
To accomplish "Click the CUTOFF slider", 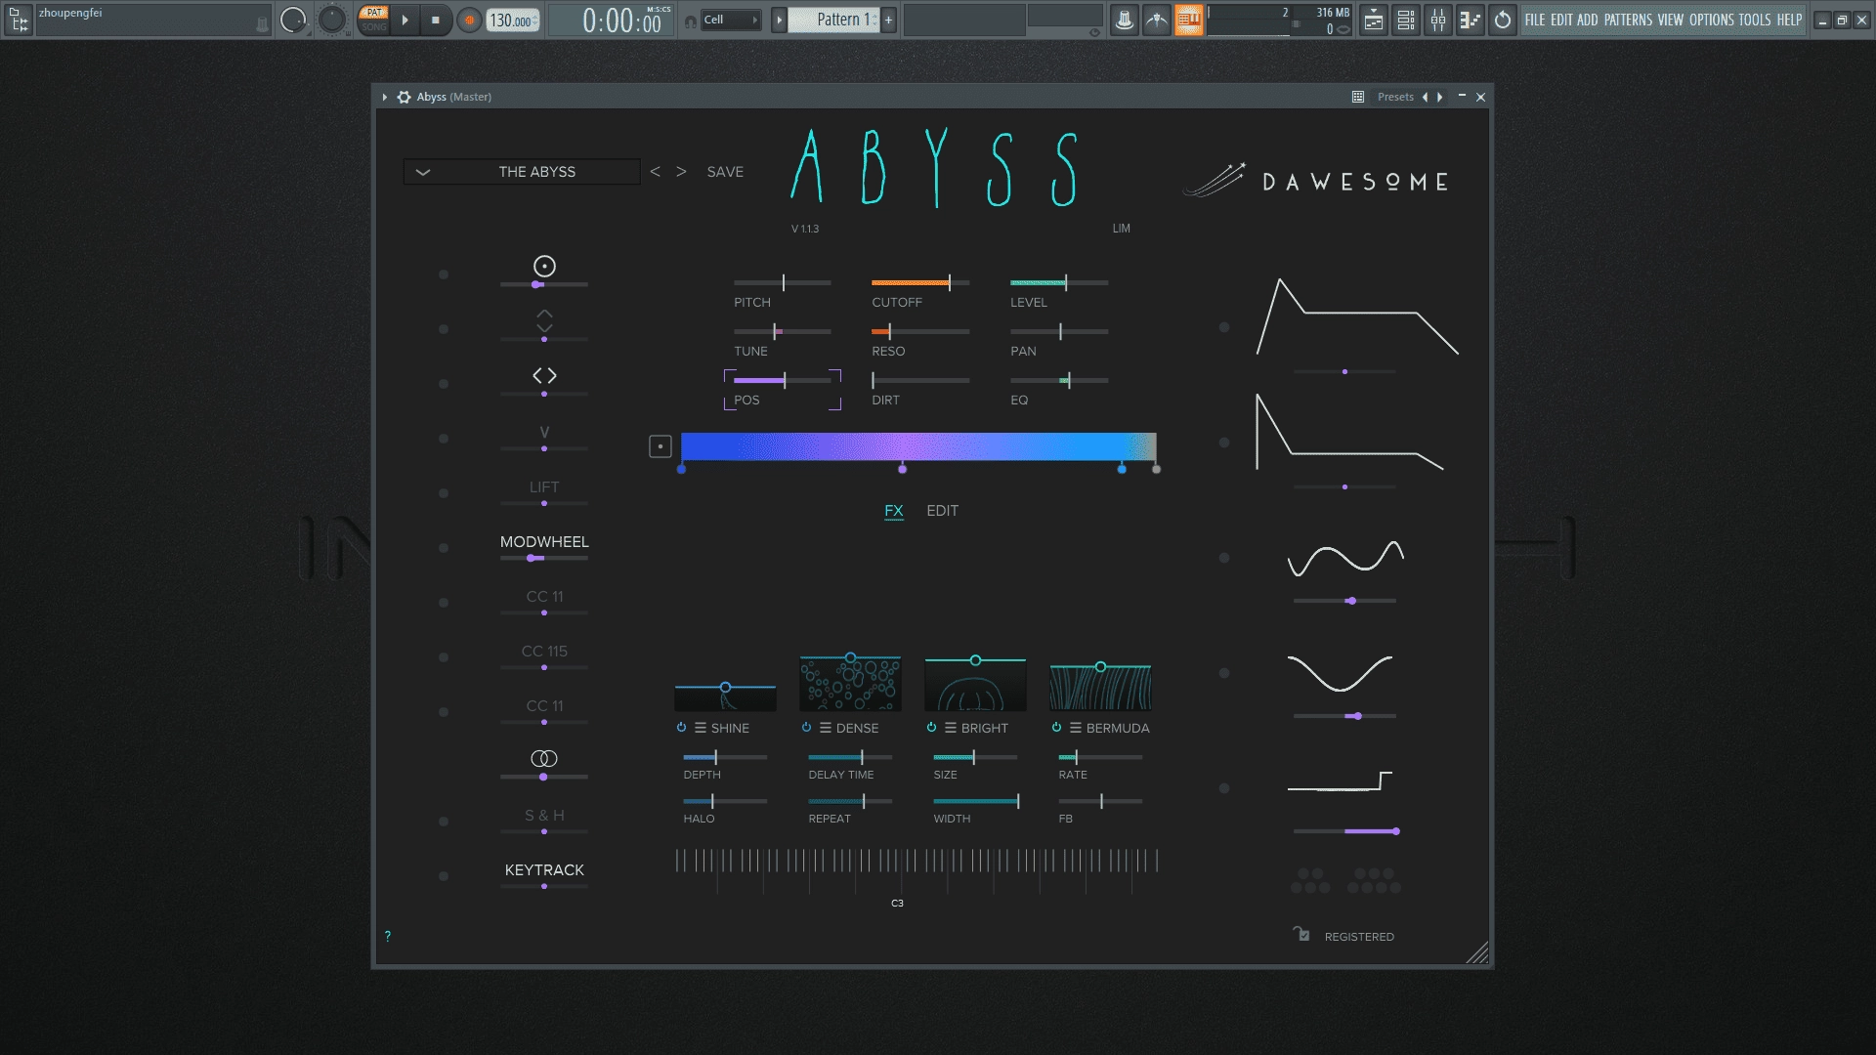I will 920,282.
